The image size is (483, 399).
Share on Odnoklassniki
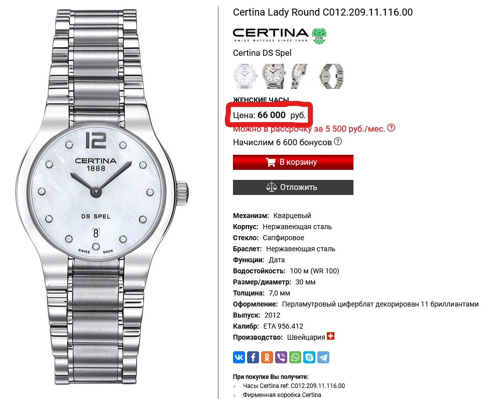click(x=267, y=357)
